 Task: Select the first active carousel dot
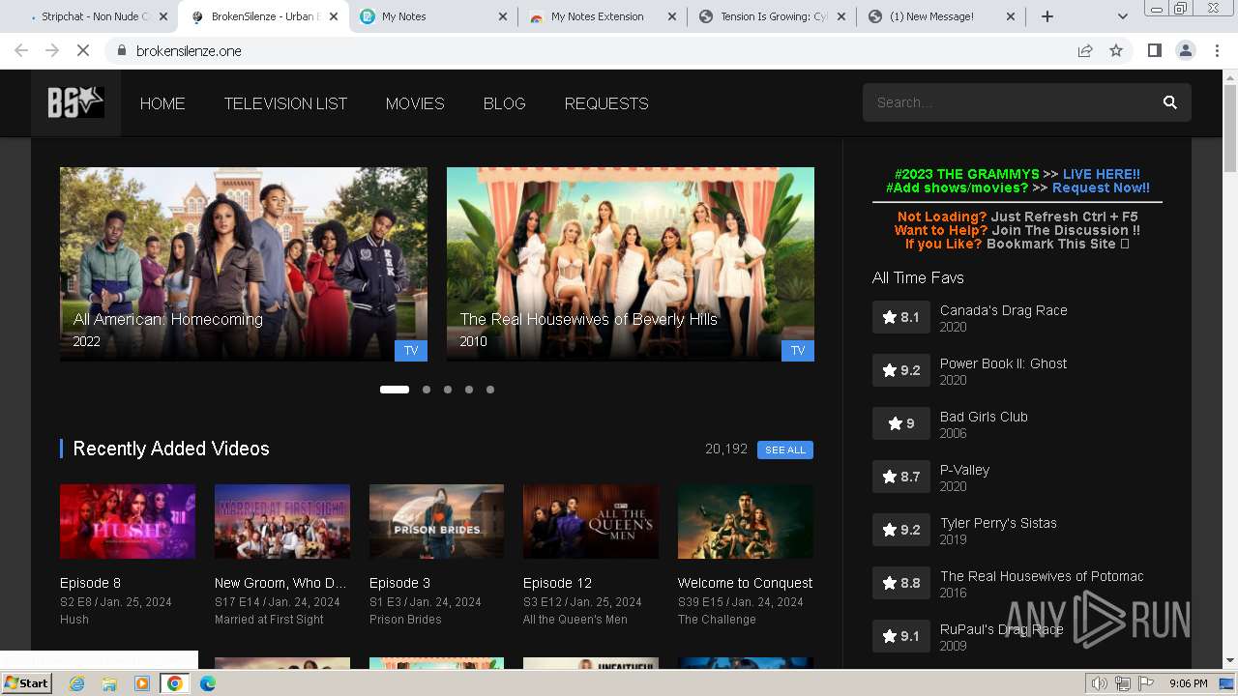(x=395, y=390)
